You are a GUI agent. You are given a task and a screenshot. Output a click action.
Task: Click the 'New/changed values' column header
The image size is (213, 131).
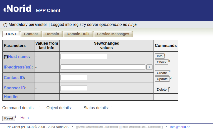pyautogui.click(x=106, y=45)
